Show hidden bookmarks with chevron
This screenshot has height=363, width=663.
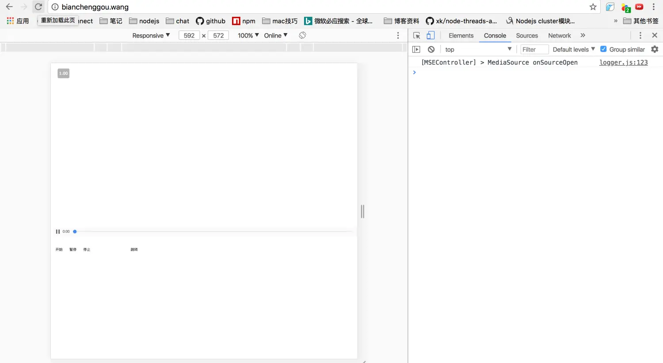tap(616, 21)
